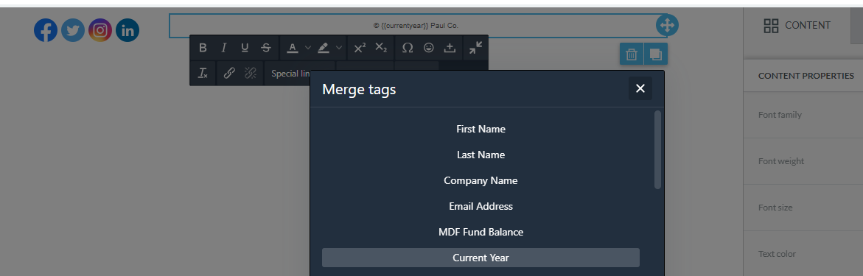
Task: Switch to the CONTENT tab
Action: (x=797, y=25)
